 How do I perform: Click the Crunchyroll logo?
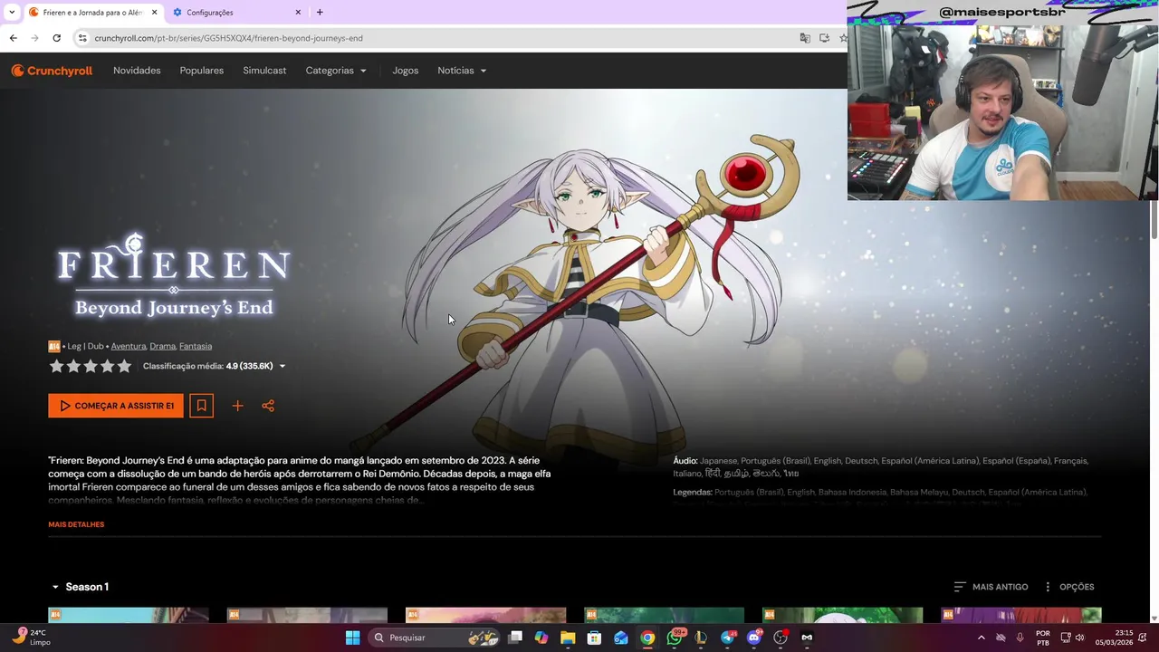(x=52, y=71)
